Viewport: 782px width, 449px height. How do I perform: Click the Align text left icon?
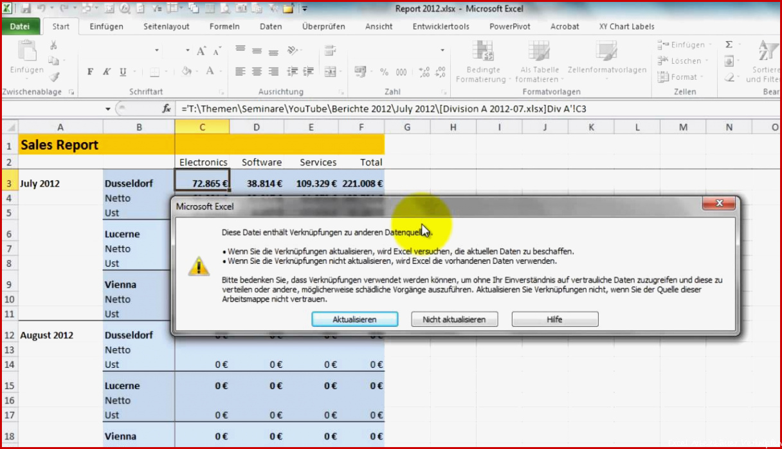241,72
